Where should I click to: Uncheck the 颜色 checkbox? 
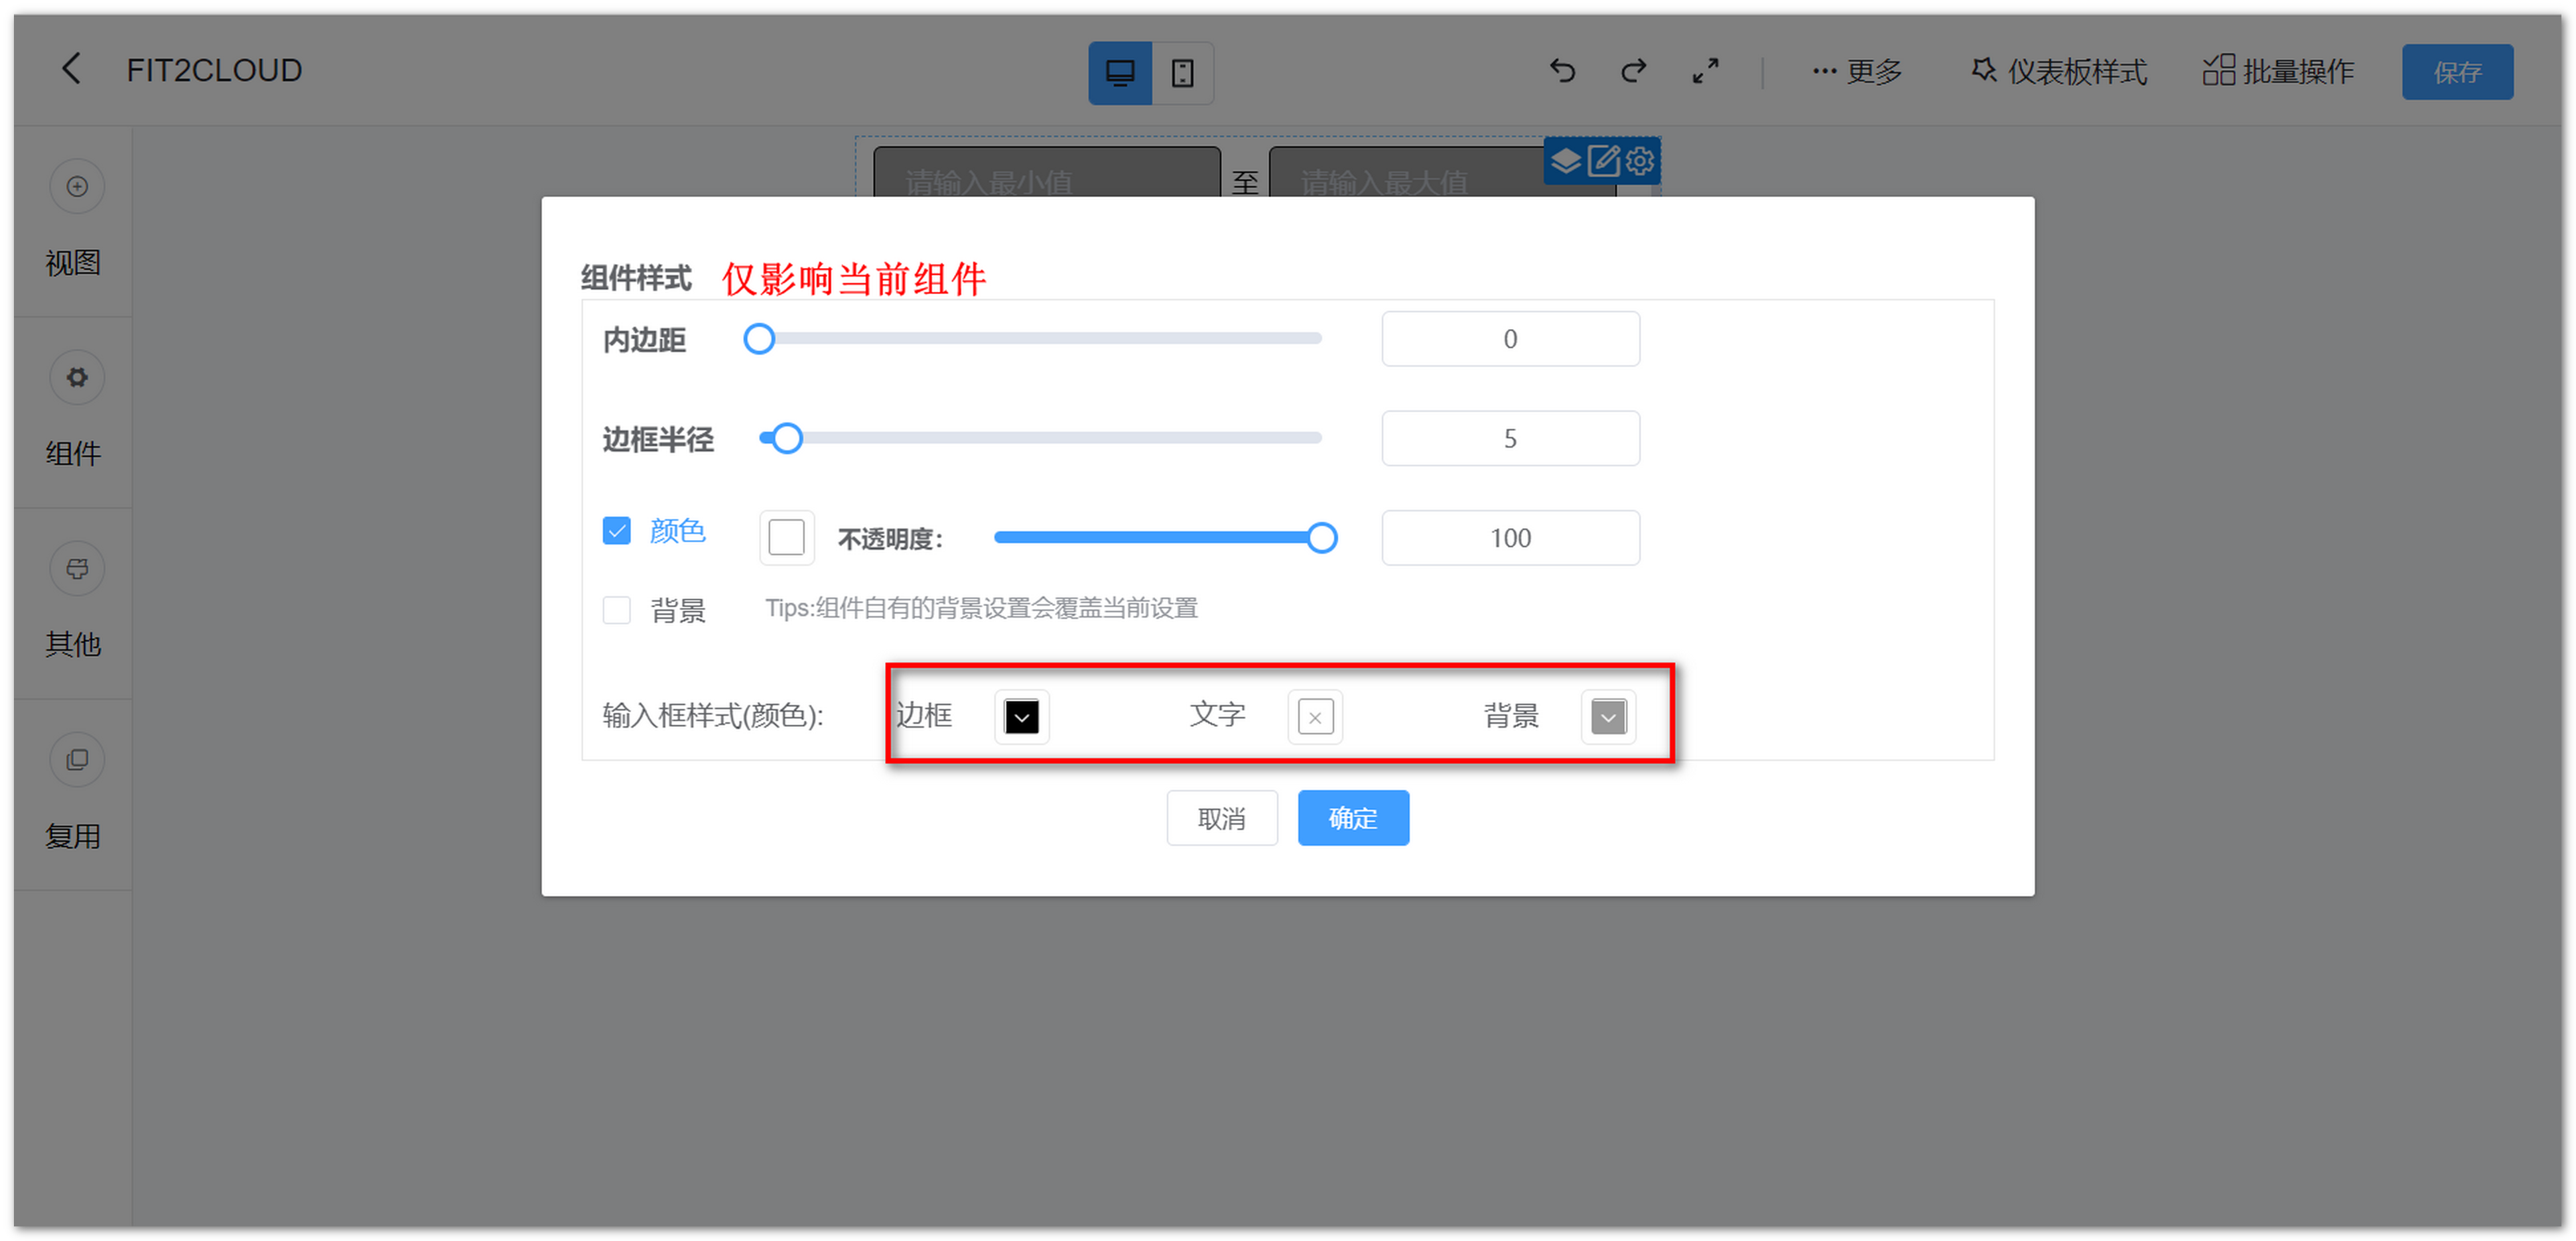(617, 530)
